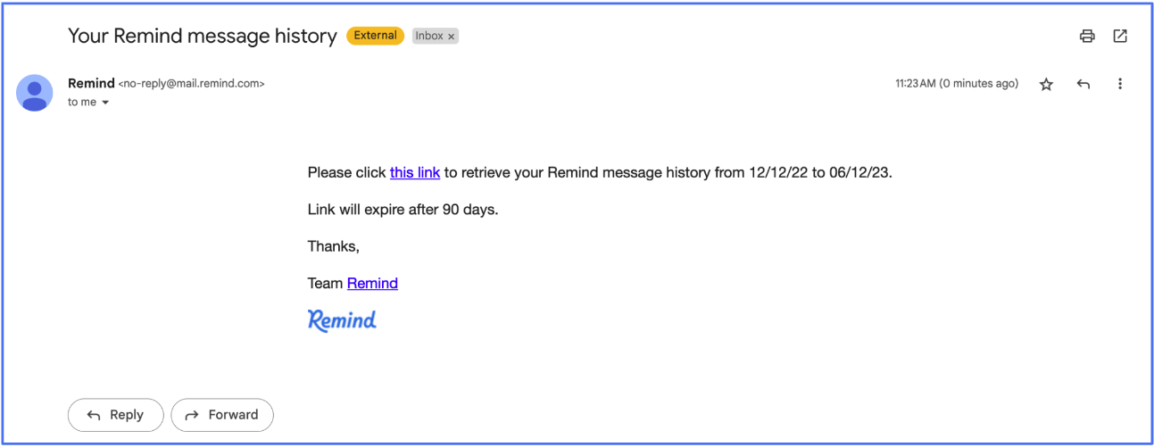Open "this link" to retrieve message history
Viewport: 1154px width, 447px height.
point(415,172)
